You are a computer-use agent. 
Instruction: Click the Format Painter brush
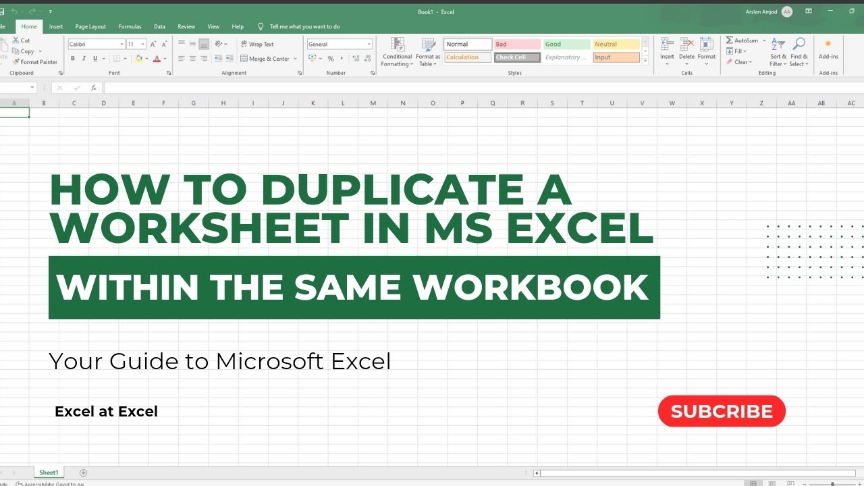point(16,62)
